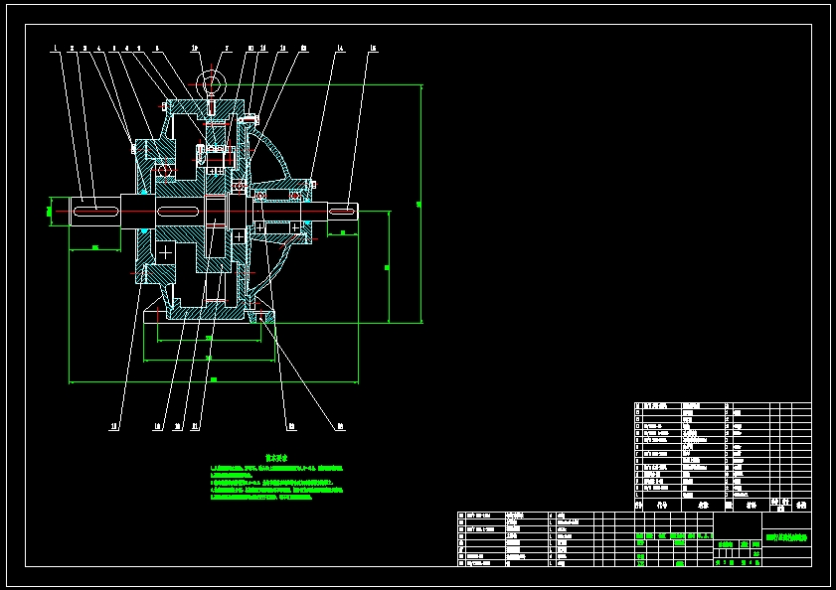
Task: Click the lifting eye ring atop the housing
Action: [x=211, y=84]
